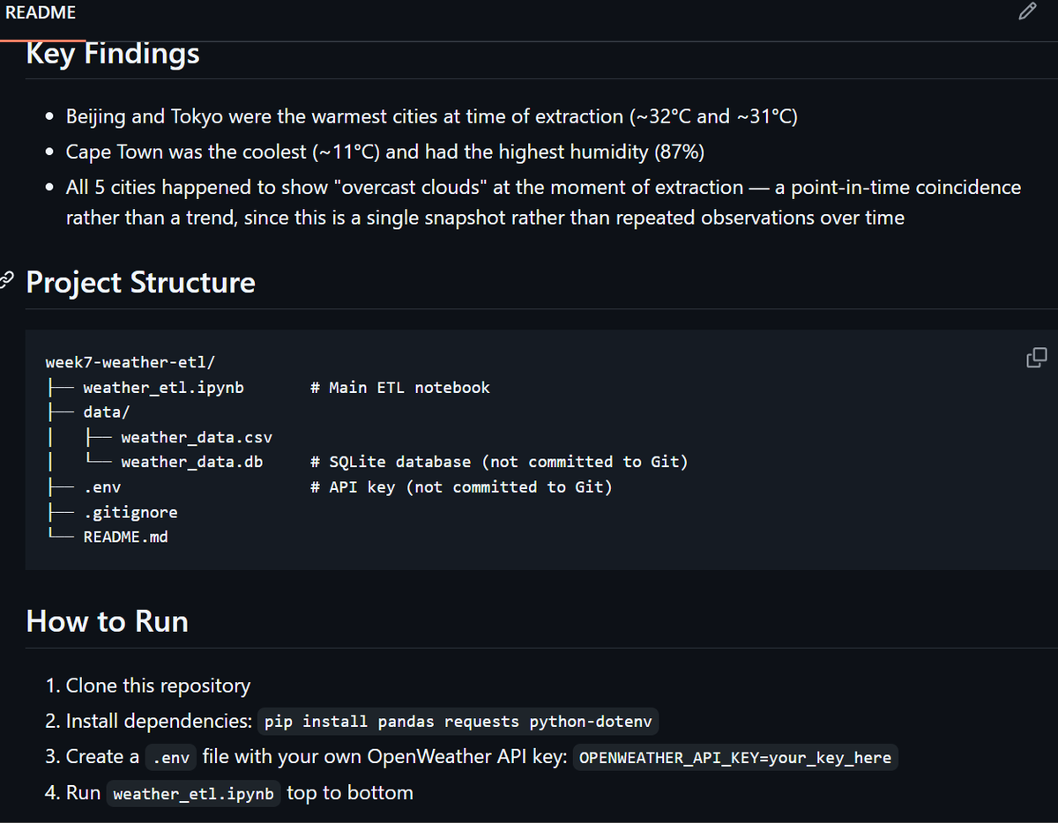Select the README tab
Viewport: 1058px width, 823px height.
point(41,13)
